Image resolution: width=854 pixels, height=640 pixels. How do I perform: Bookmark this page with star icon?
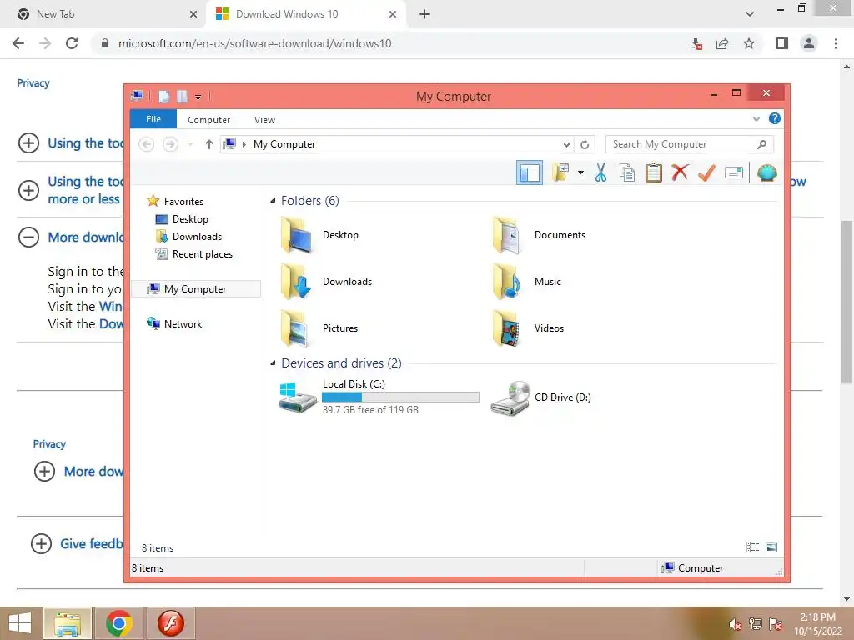point(749,43)
